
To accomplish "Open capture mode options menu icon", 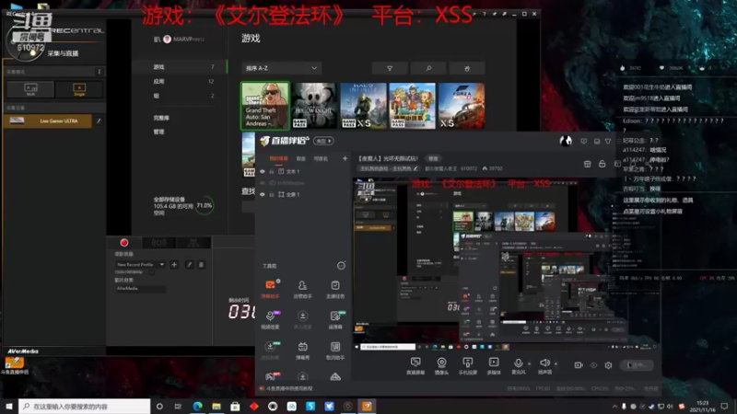I will click(x=99, y=72).
